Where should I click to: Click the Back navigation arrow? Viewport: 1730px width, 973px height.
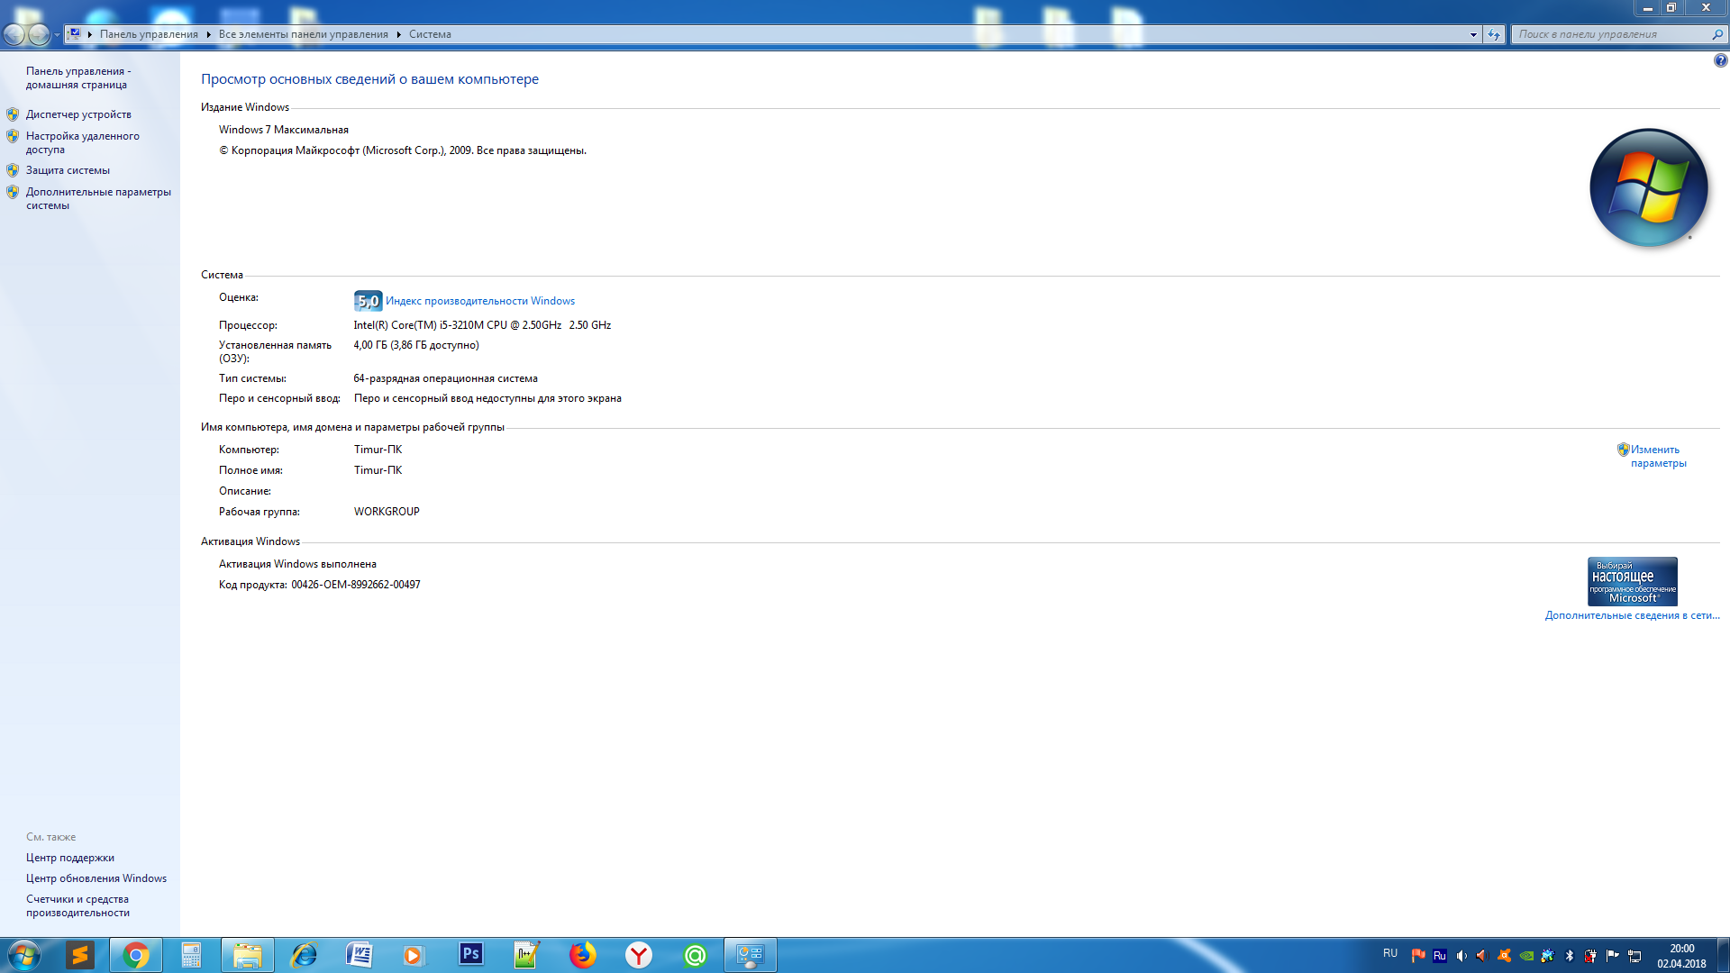[14, 34]
